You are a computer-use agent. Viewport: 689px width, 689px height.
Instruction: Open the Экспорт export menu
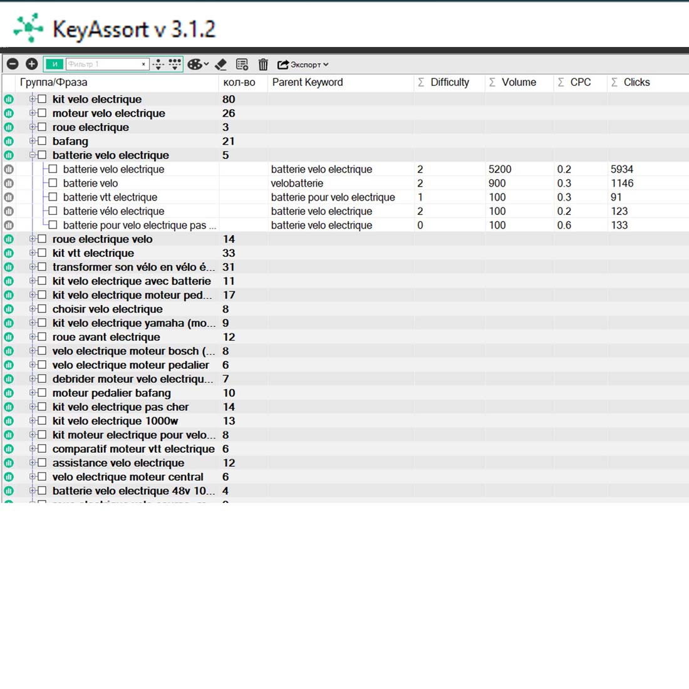[303, 65]
